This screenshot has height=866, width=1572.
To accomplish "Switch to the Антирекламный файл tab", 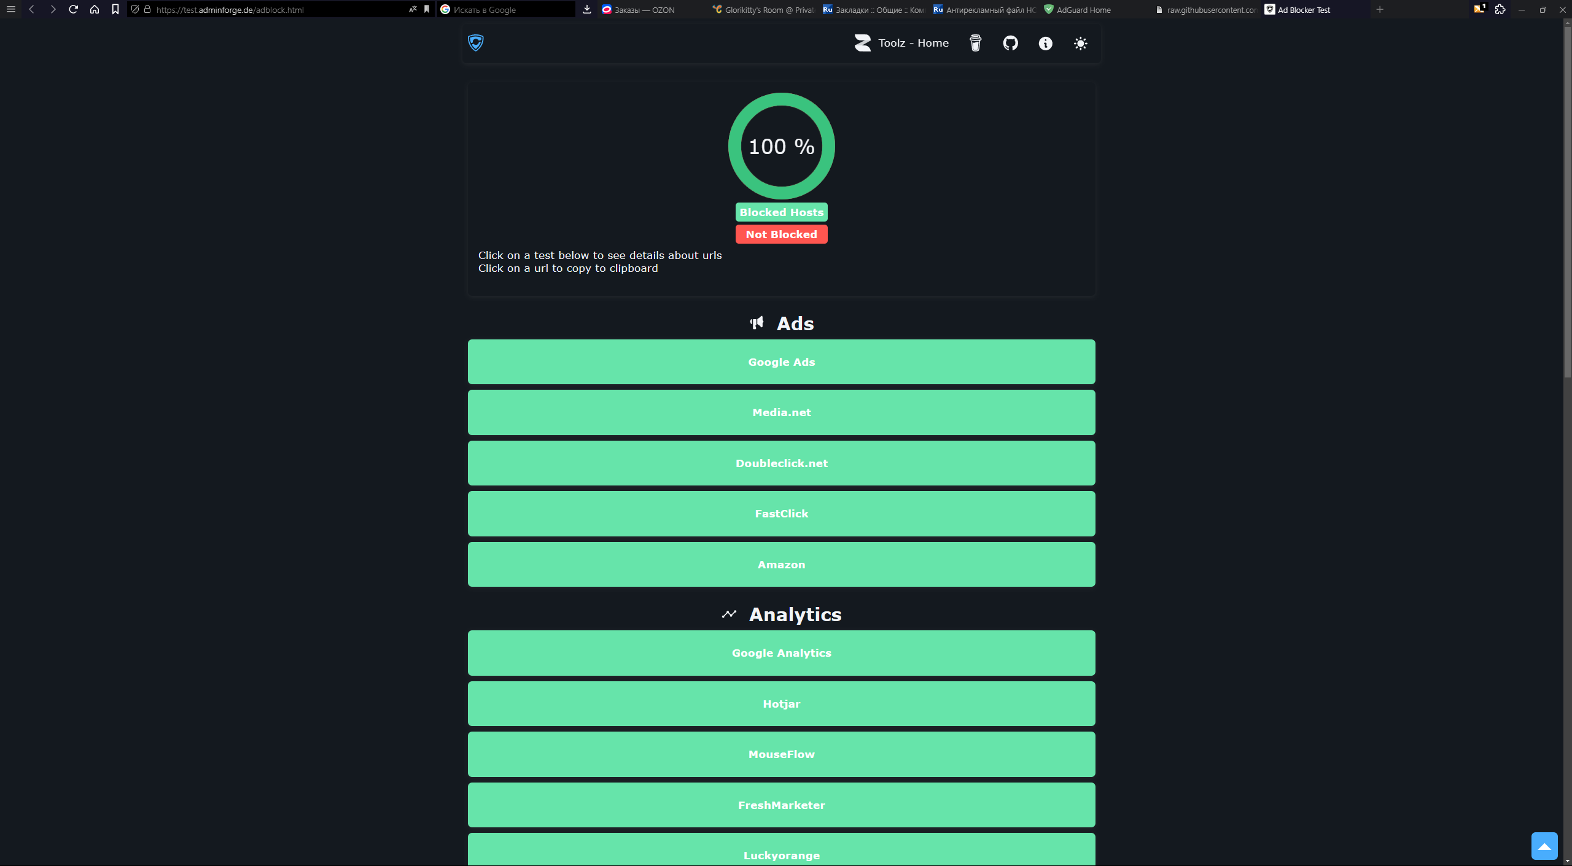I will 983,10.
